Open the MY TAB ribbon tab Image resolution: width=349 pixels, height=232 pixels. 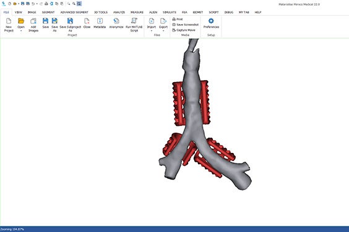pyautogui.click(x=244, y=12)
